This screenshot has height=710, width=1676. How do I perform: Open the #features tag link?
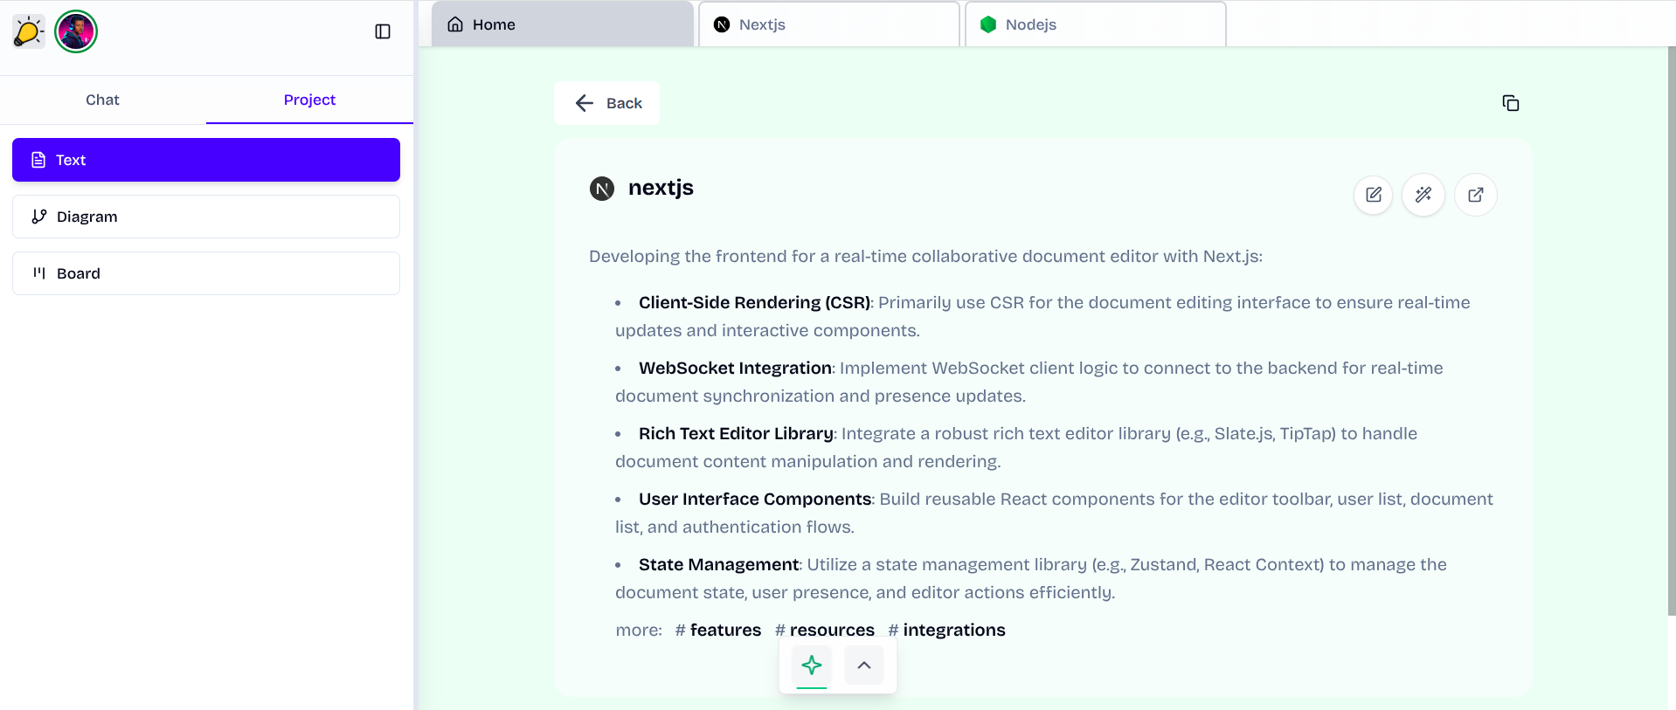(718, 630)
